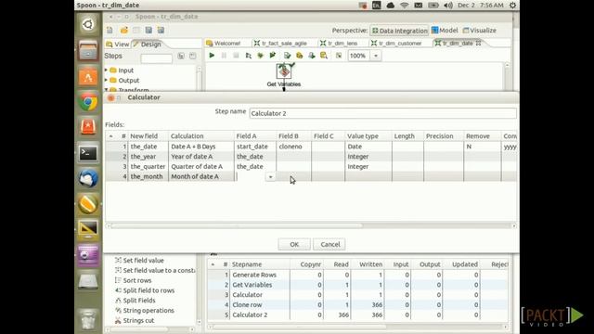The image size is (594, 334).
Task: Open the Trash from the launcher
Action: tap(88, 319)
